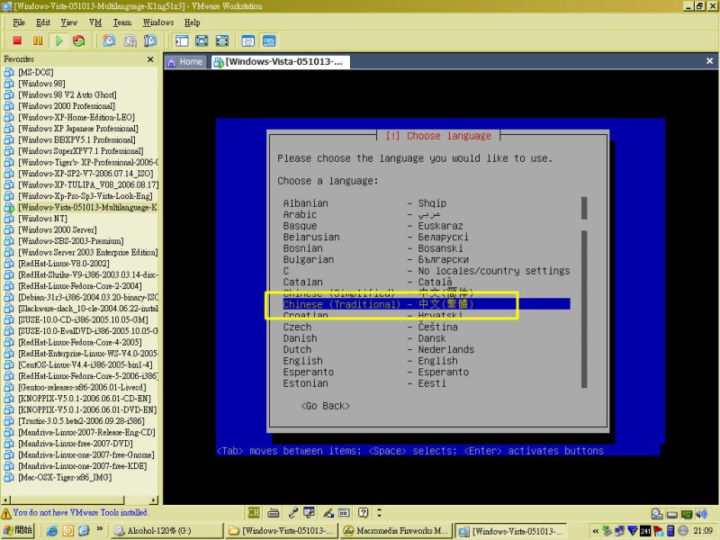Choose Czech in the language list
This screenshot has height=540, width=720.
[x=297, y=327]
